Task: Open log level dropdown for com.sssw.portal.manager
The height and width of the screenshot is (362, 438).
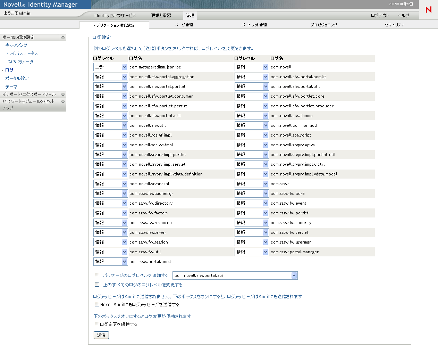Action: pos(252,252)
